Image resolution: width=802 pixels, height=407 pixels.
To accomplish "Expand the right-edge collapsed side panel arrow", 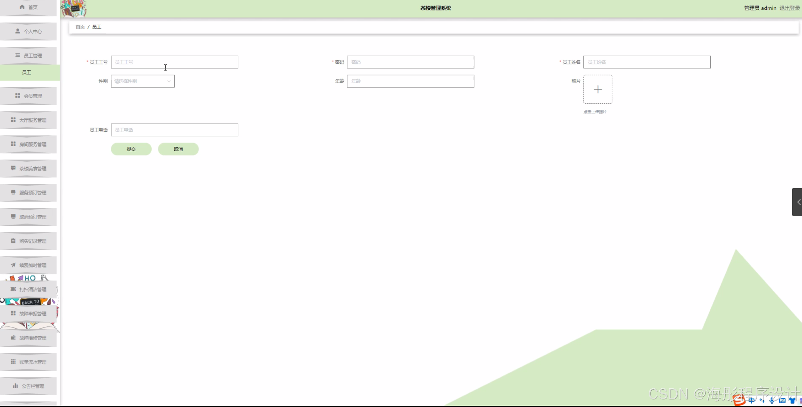I will pos(798,202).
